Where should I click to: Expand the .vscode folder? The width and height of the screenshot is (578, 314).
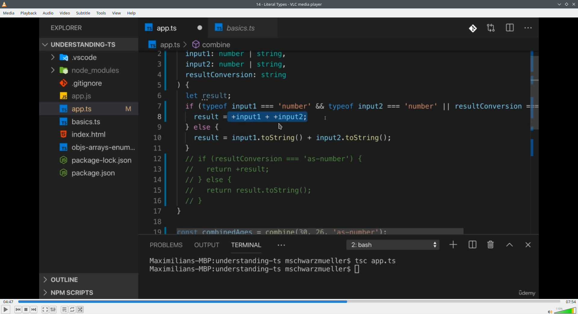(x=89, y=57)
